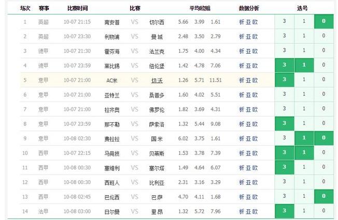The image size is (338, 220).
Task: Click the odds value 6.02
Action: tap(183, 139)
